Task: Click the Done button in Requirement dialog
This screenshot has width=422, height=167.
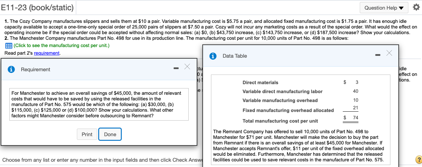Action: pyautogui.click(x=110, y=134)
